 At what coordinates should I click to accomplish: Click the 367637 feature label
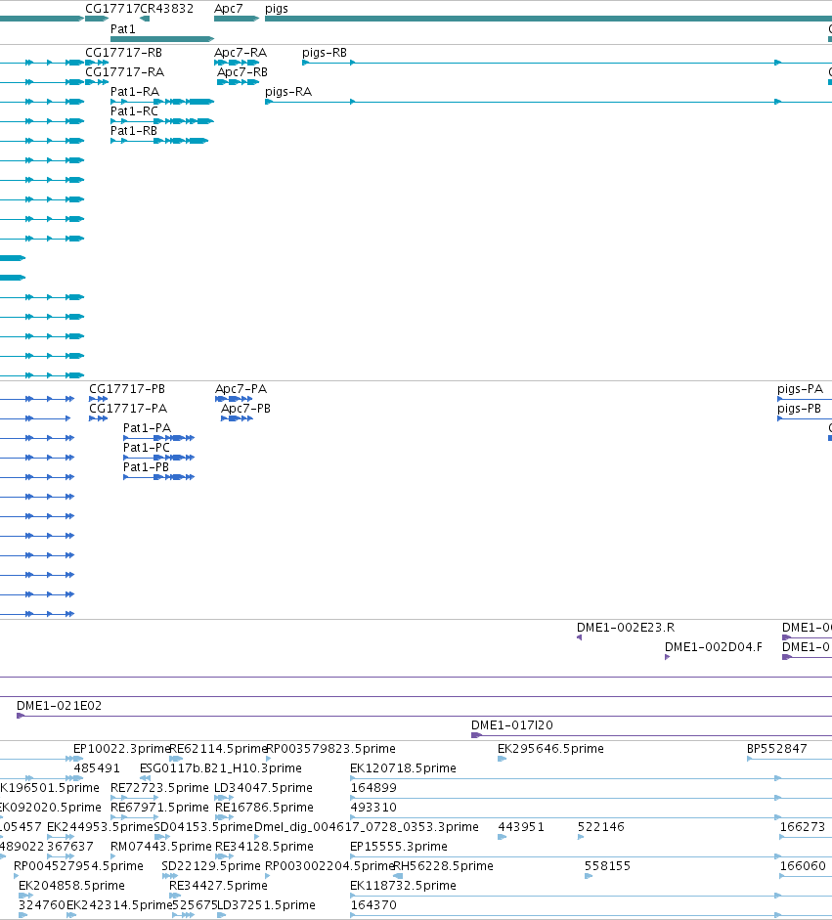tap(69, 846)
